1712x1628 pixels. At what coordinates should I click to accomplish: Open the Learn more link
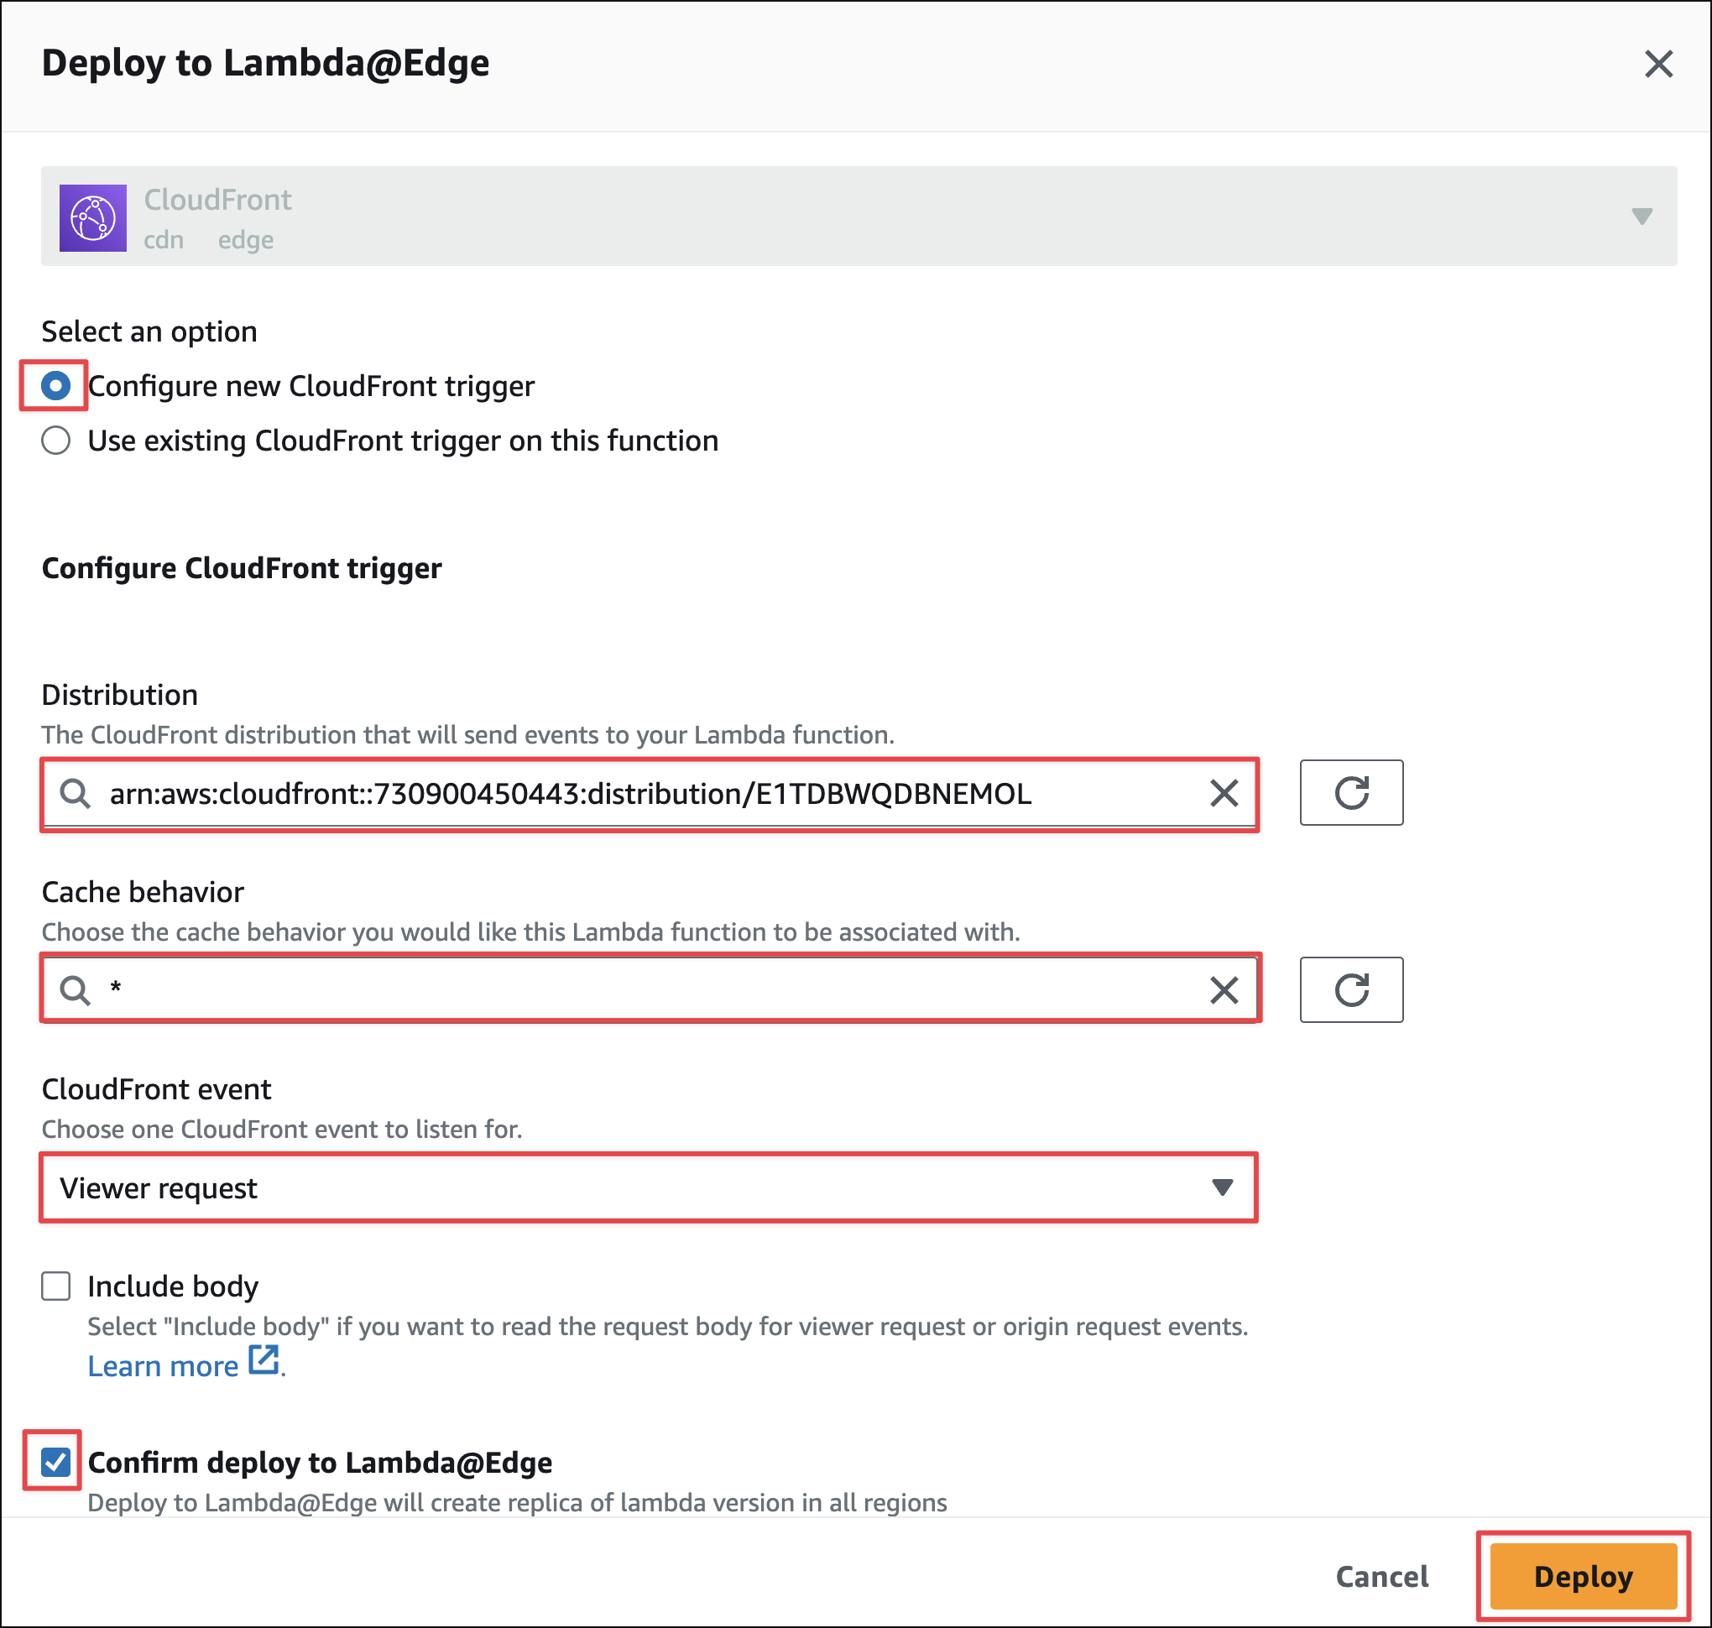pos(162,1367)
